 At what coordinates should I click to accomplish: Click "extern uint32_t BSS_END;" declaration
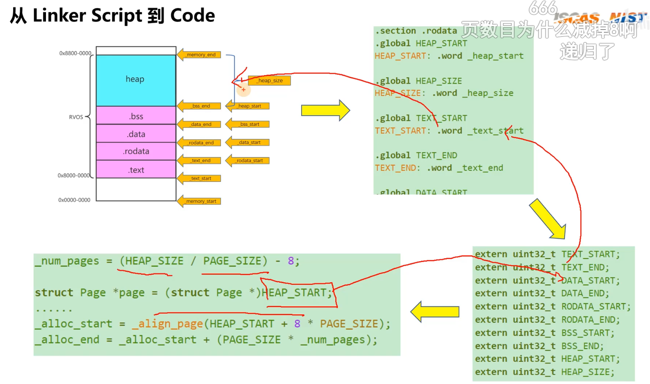tap(539, 346)
